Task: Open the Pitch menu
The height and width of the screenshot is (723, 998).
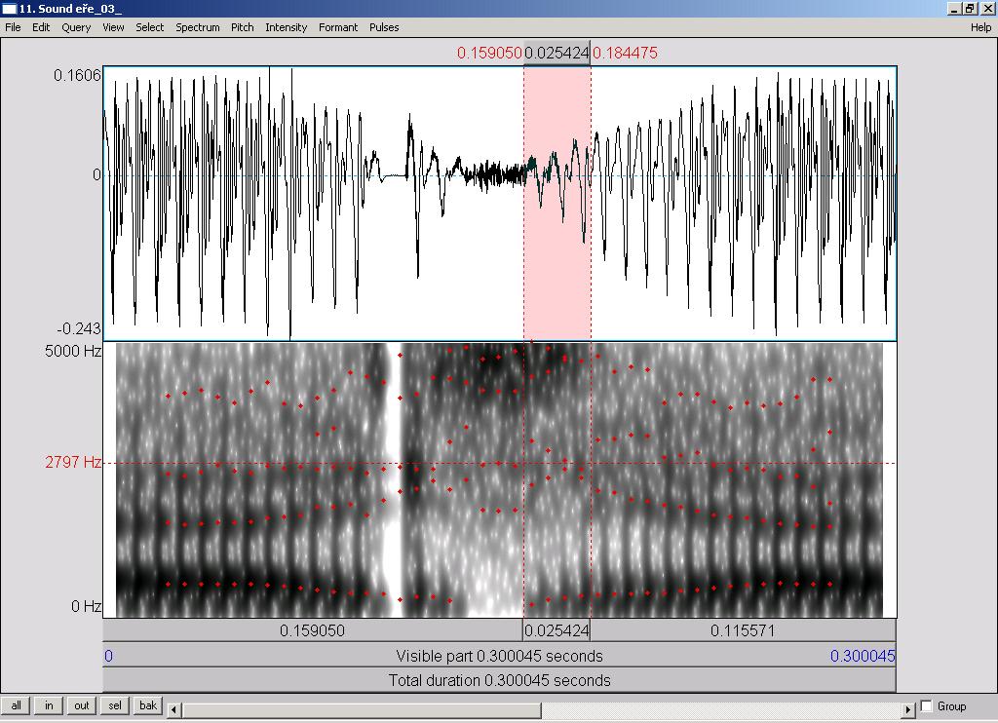Action: pos(242,27)
